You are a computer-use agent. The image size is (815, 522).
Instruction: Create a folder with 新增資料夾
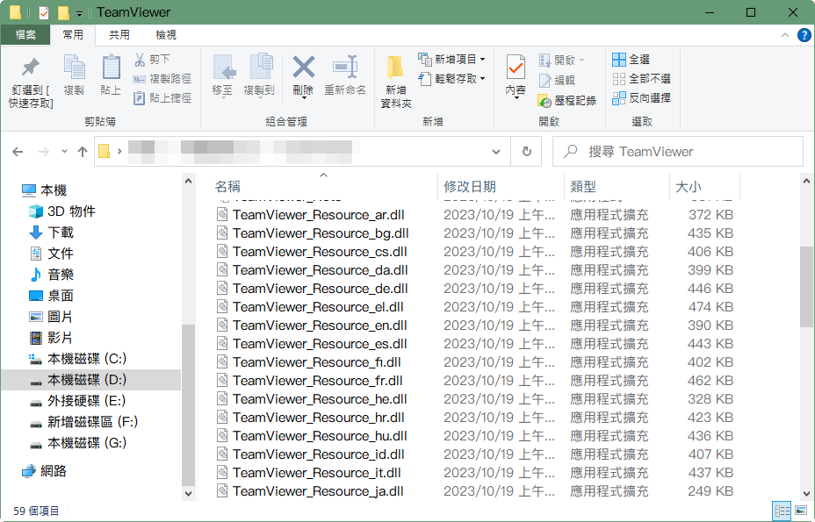[x=395, y=82]
